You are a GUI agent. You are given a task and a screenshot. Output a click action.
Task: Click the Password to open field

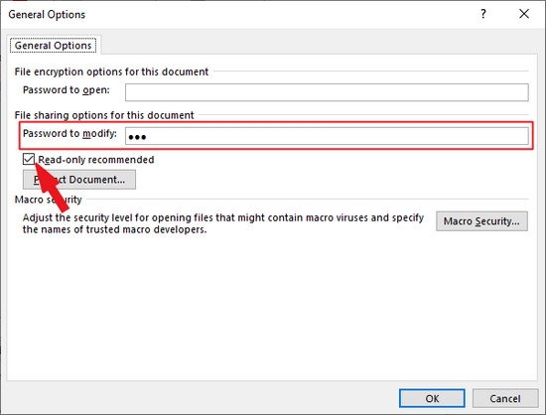[327, 92]
